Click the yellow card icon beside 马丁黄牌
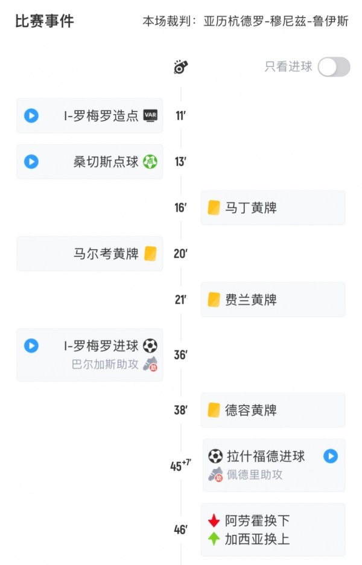This screenshot has height=565, width=362. [214, 208]
